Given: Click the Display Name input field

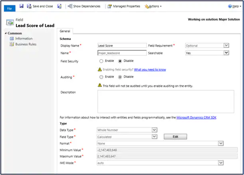Looking at the screenshot, I should [x=122, y=46].
